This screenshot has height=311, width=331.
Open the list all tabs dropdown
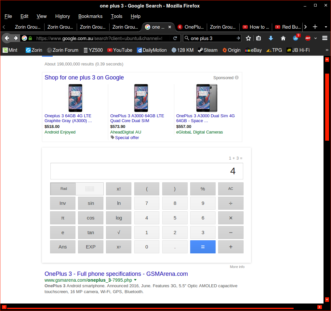325,27
